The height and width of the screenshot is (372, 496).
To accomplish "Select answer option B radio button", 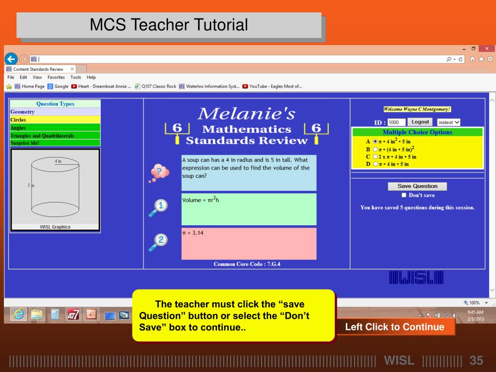I will (x=375, y=149).
